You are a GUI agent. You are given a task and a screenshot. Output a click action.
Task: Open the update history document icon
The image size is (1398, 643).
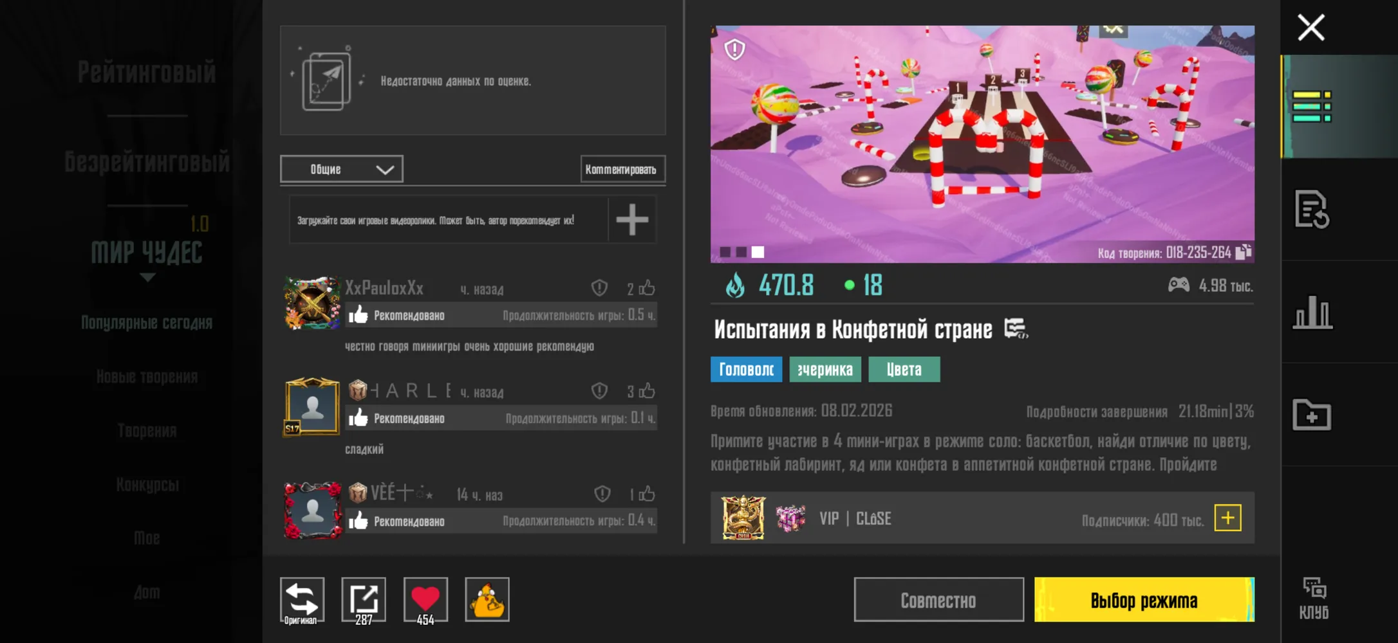(x=1312, y=210)
